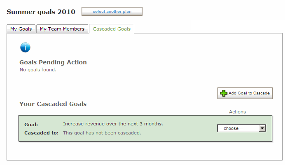Click the Add Goal to Cascade button
This screenshot has width=285, height=165.
(x=245, y=93)
